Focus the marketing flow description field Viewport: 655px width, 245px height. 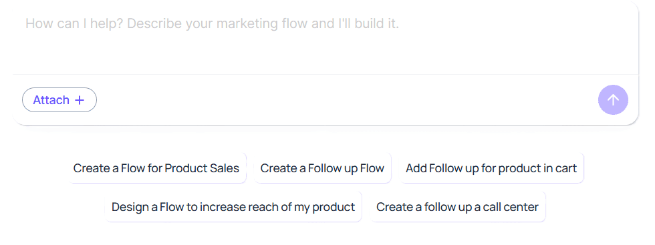point(326,39)
